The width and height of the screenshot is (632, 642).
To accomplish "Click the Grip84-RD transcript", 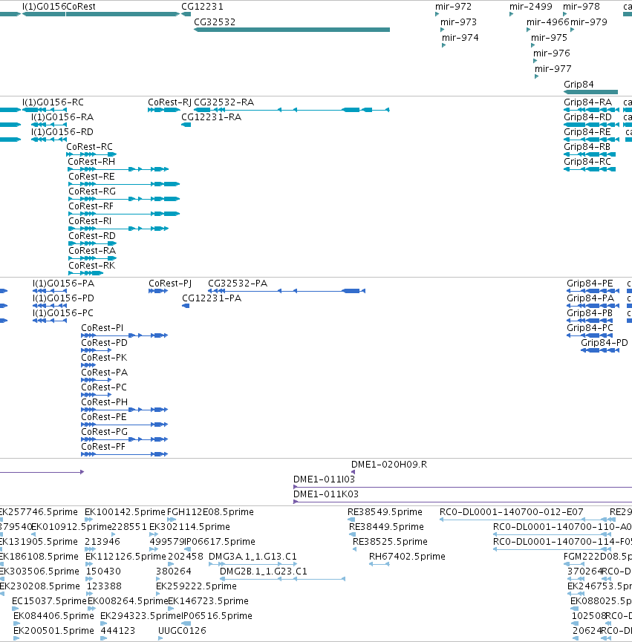I will point(591,125).
